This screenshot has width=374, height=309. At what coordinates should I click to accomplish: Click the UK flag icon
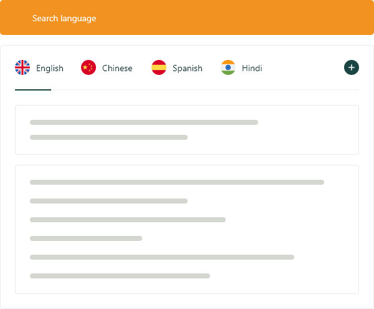22,68
